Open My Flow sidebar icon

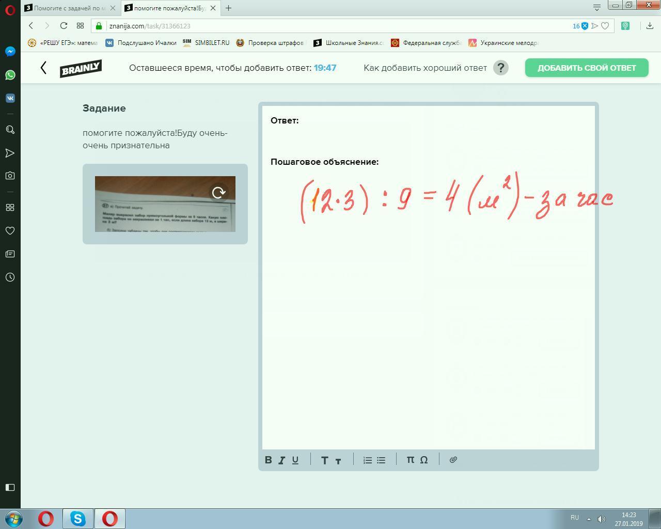[10, 153]
